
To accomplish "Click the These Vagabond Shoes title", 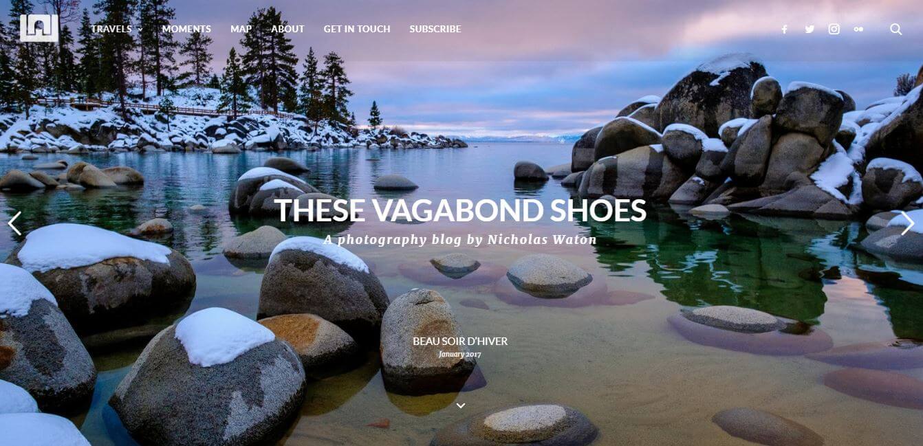I will click(460, 211).
